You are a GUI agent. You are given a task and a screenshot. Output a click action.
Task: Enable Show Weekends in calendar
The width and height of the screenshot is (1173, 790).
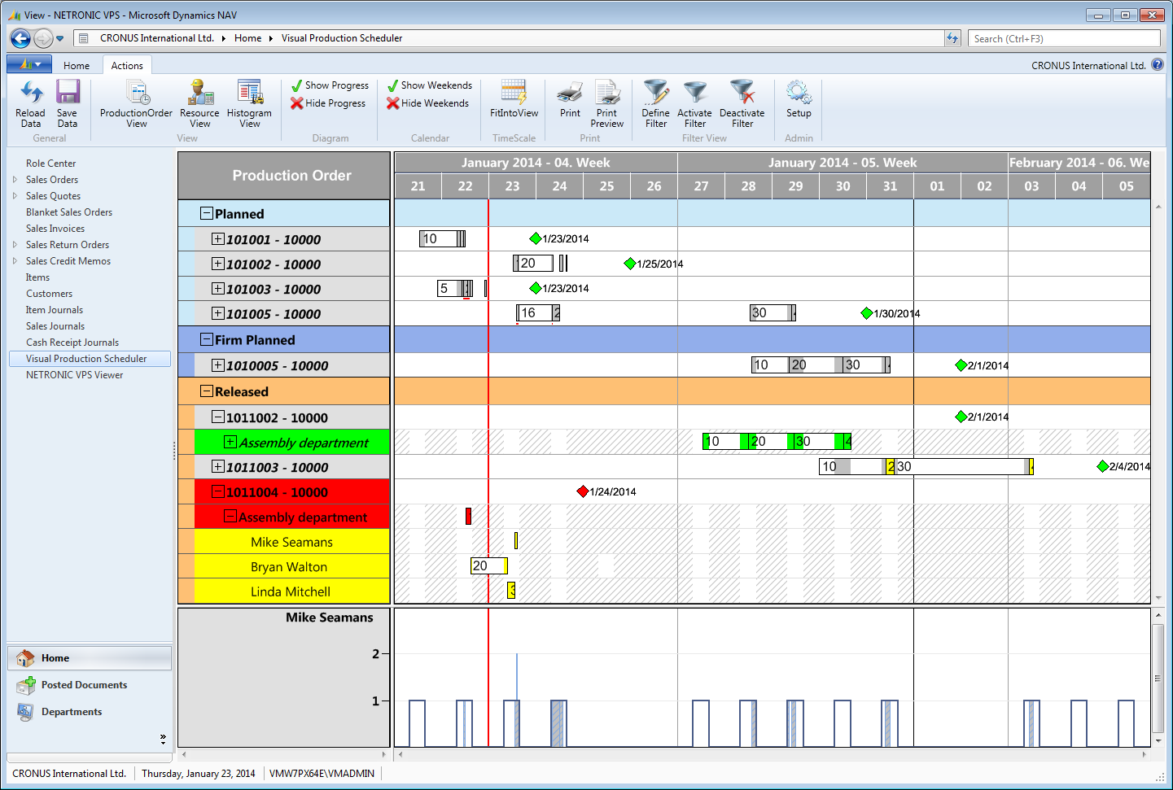click(x=429, y=85)
